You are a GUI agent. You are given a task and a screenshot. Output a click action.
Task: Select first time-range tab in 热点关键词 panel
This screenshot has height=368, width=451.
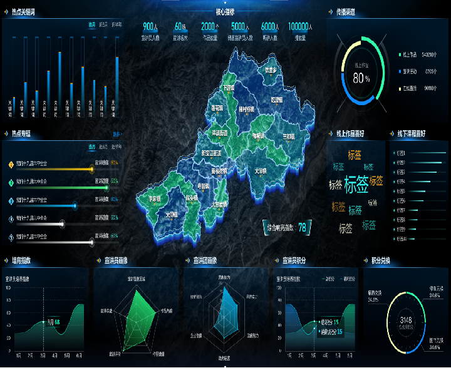[x=92, y=25]
